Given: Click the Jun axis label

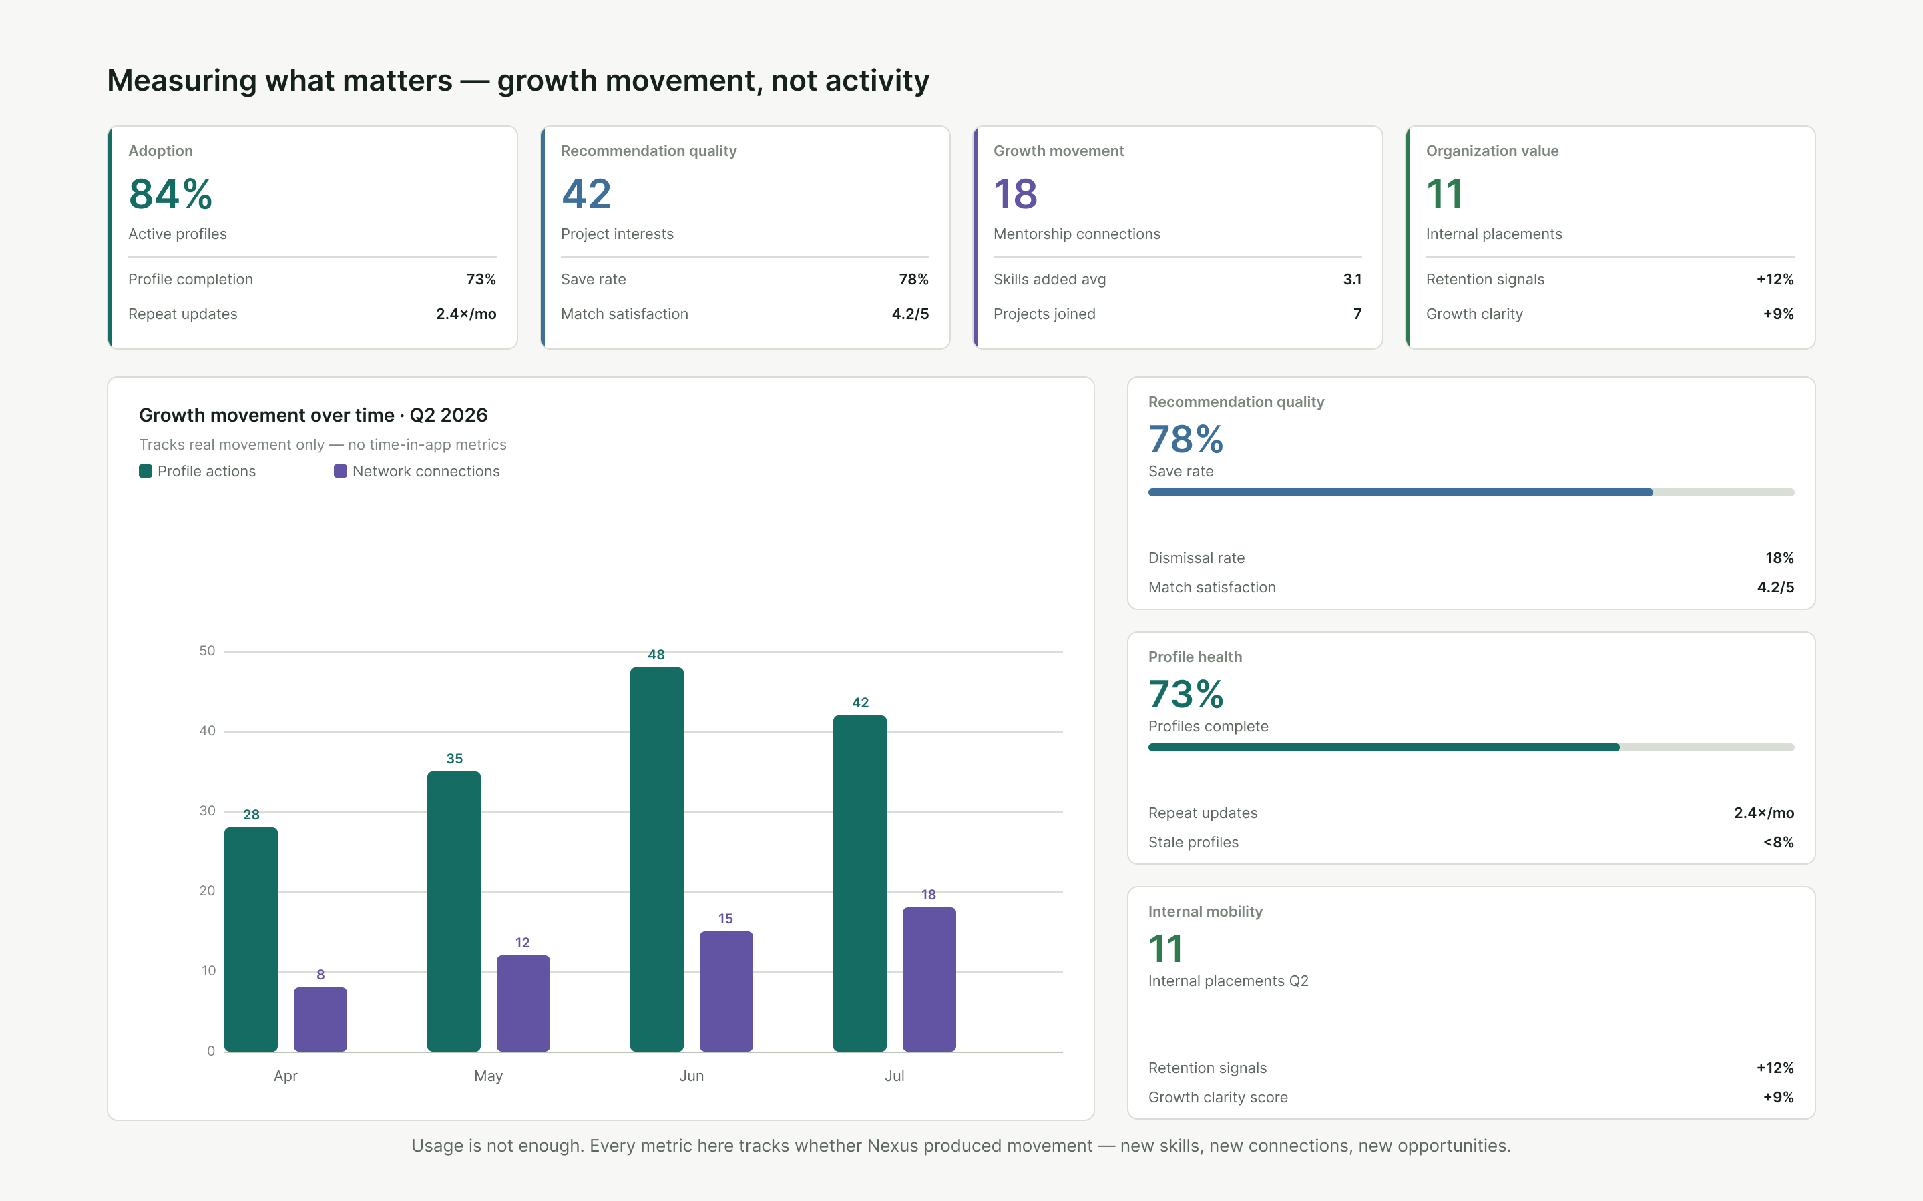Looking at the screenshot, I should tap(691, 1076).
